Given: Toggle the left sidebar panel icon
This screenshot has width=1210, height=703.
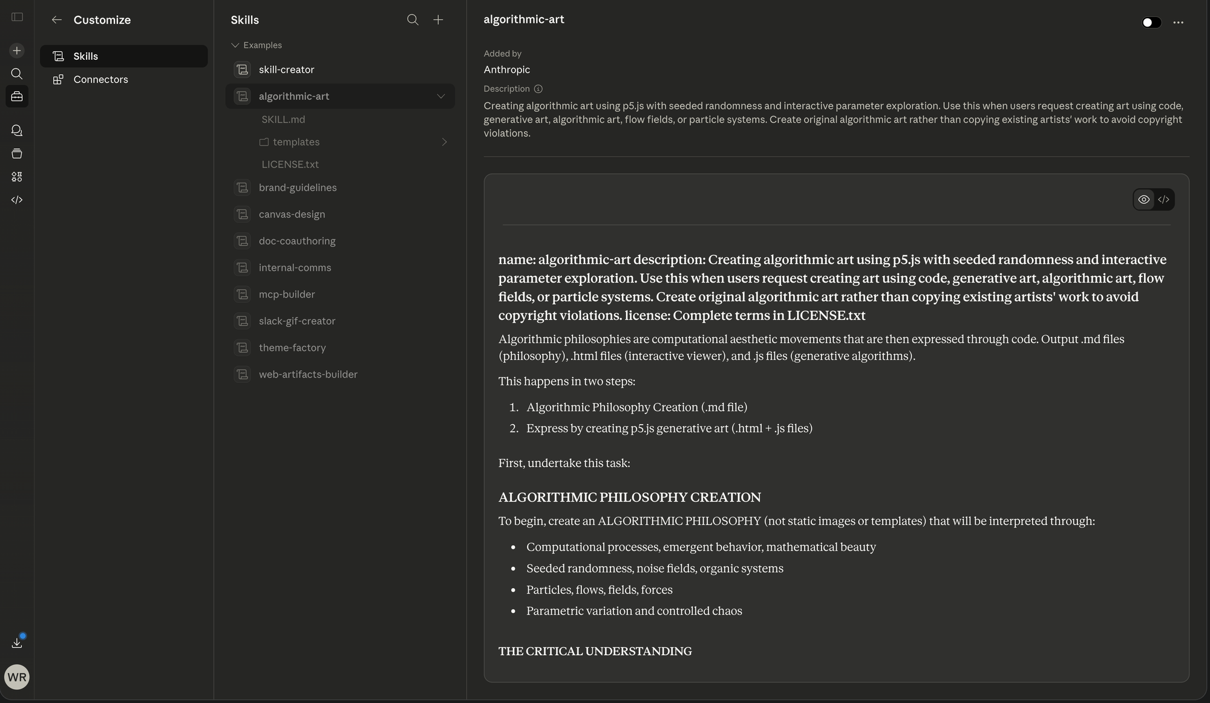Looking at the screenshot, I should [17, 17].
